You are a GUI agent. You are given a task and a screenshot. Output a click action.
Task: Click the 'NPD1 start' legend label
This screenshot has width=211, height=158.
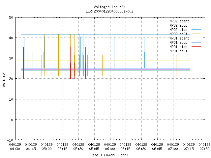point(179,38)
